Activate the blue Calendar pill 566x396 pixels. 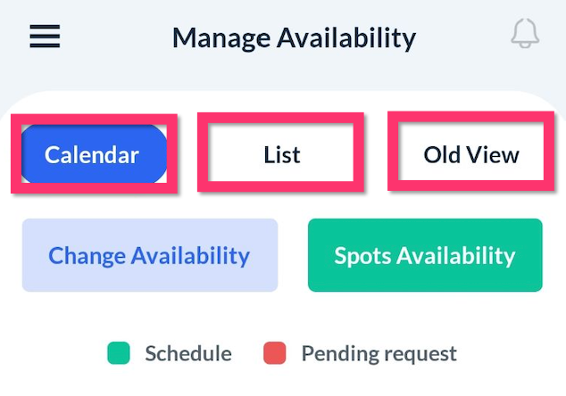[93, 155]
